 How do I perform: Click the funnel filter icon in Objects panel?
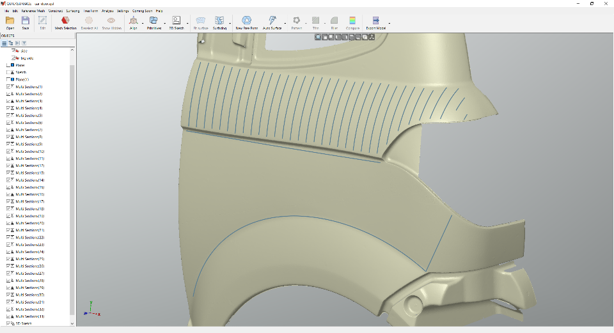pos(24,43)
